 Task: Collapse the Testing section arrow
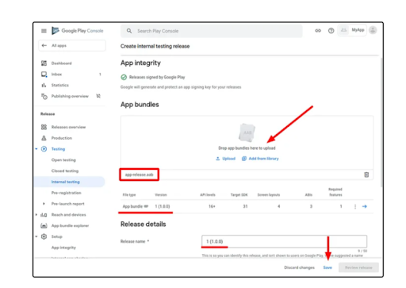36,149
